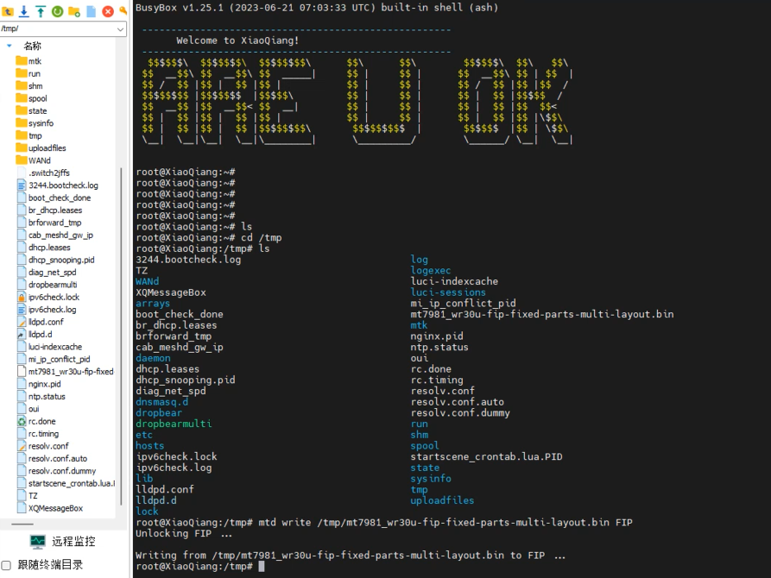The width and height of the screenshot is (771, 578).
Task: Click the teal upload arrow icon
Action: [41, 11]
